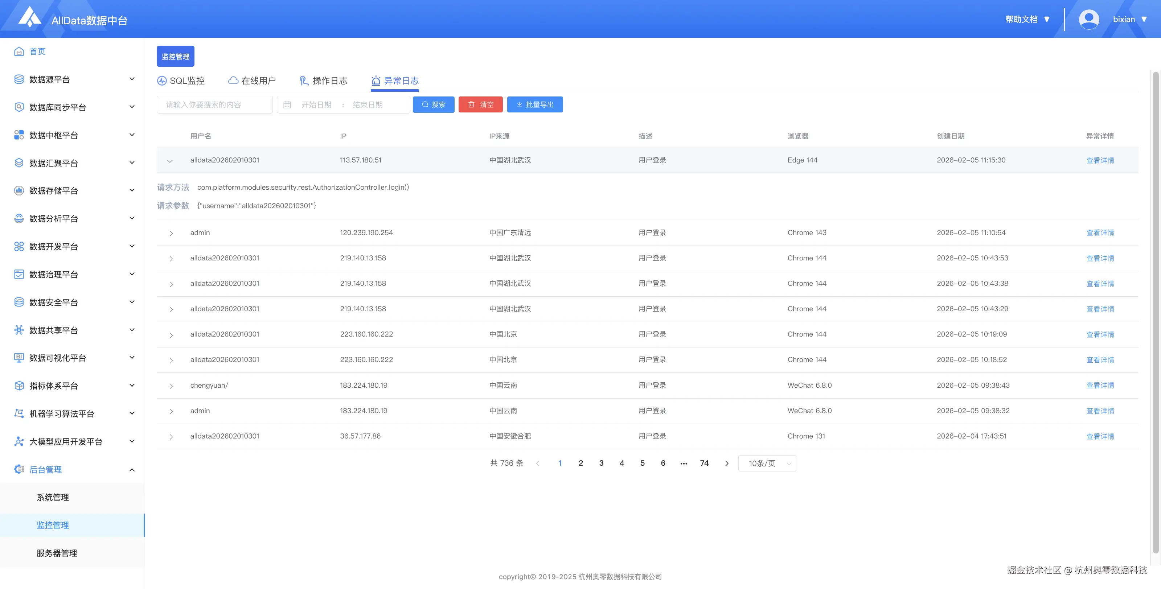Image resolution: width=1161 pixels, height=589 pixels.
Task: Open the 10条/页 page size dropdown
Action: tap(767, 463)
